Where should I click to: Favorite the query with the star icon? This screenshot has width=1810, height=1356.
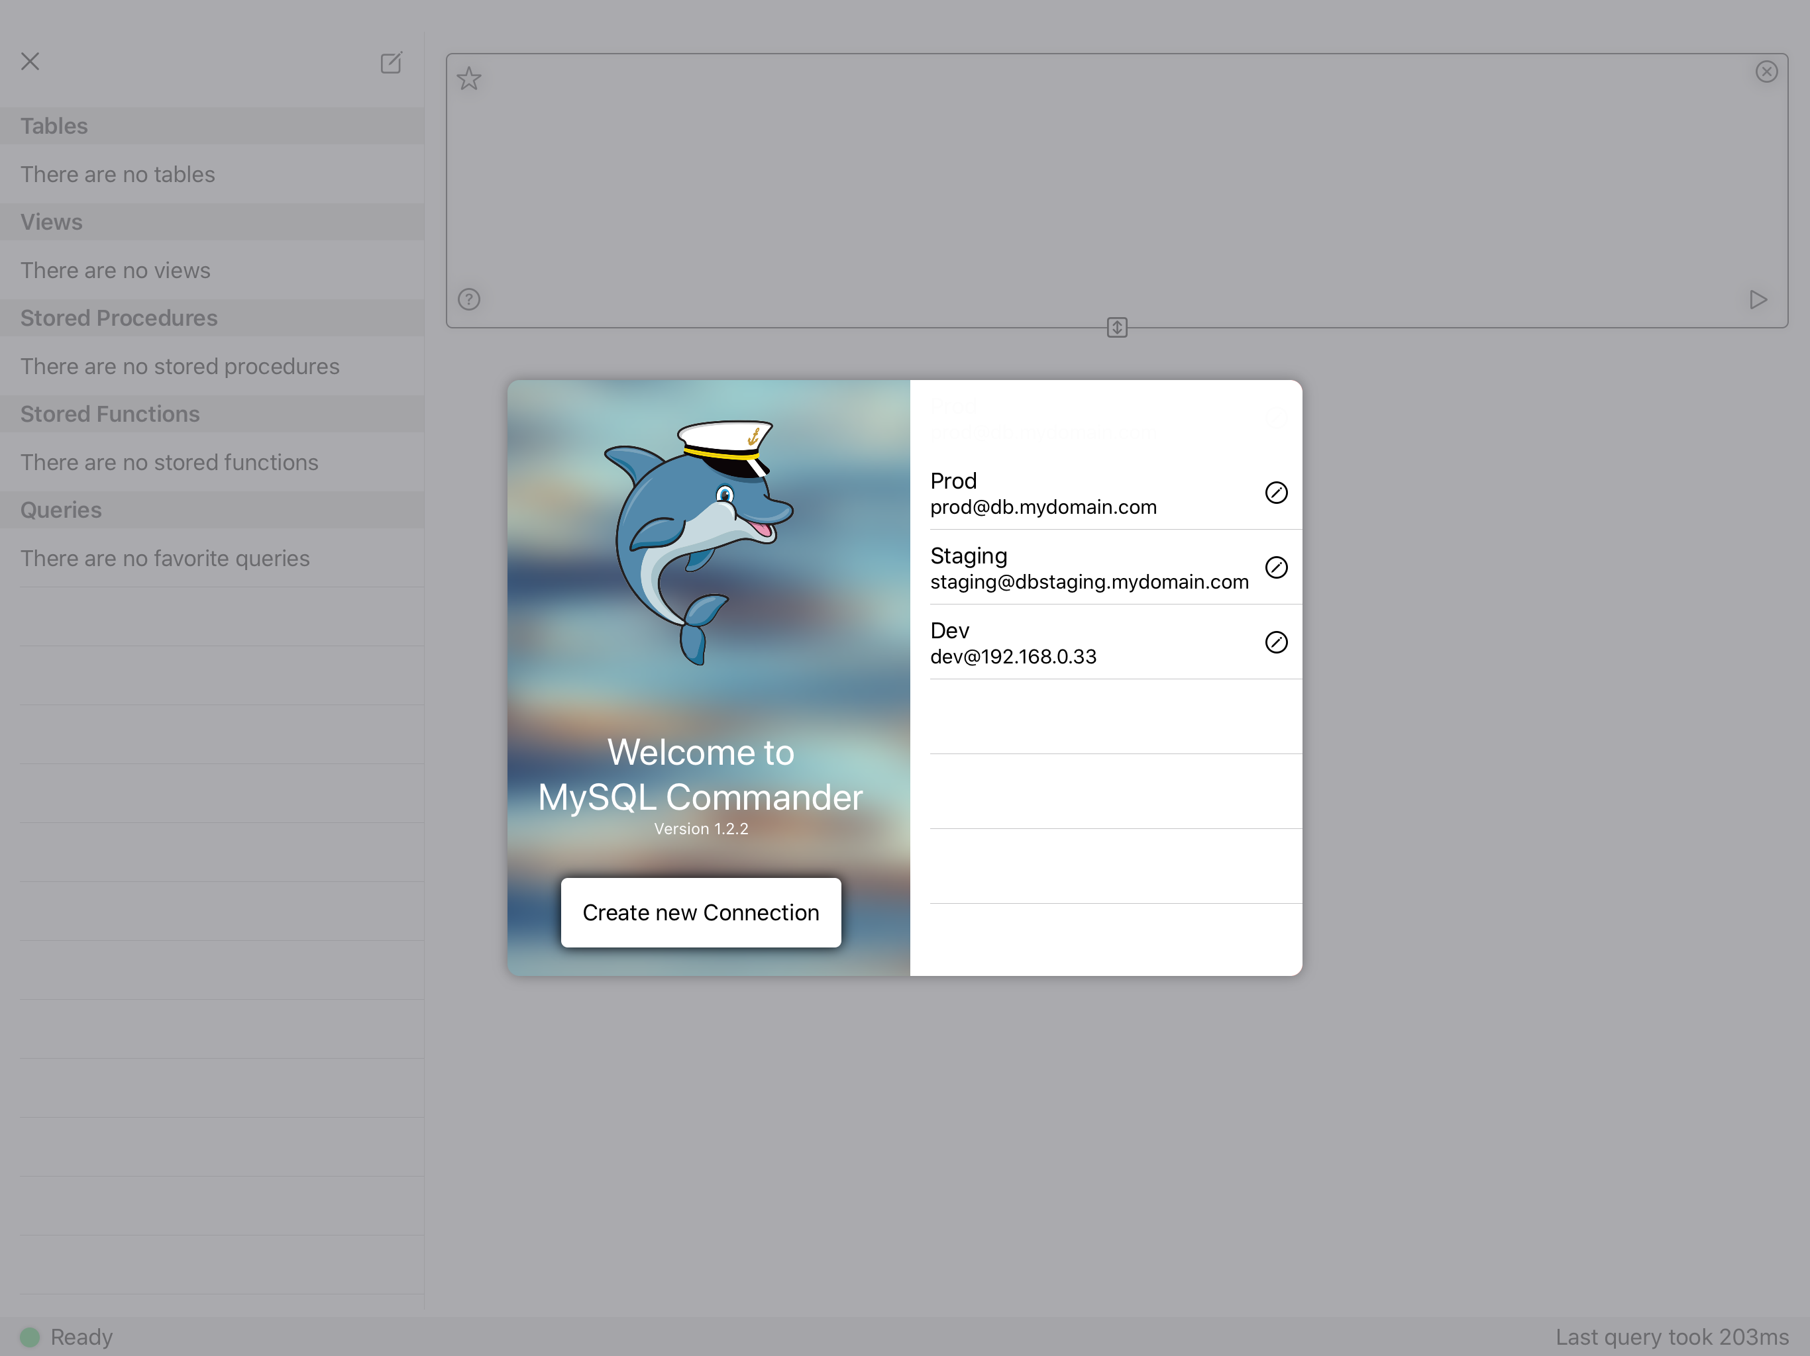469,79
